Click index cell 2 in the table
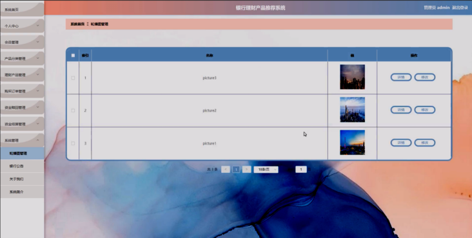Image resolution: width=472 pixels, height=238 pixels. coord(85,110)
